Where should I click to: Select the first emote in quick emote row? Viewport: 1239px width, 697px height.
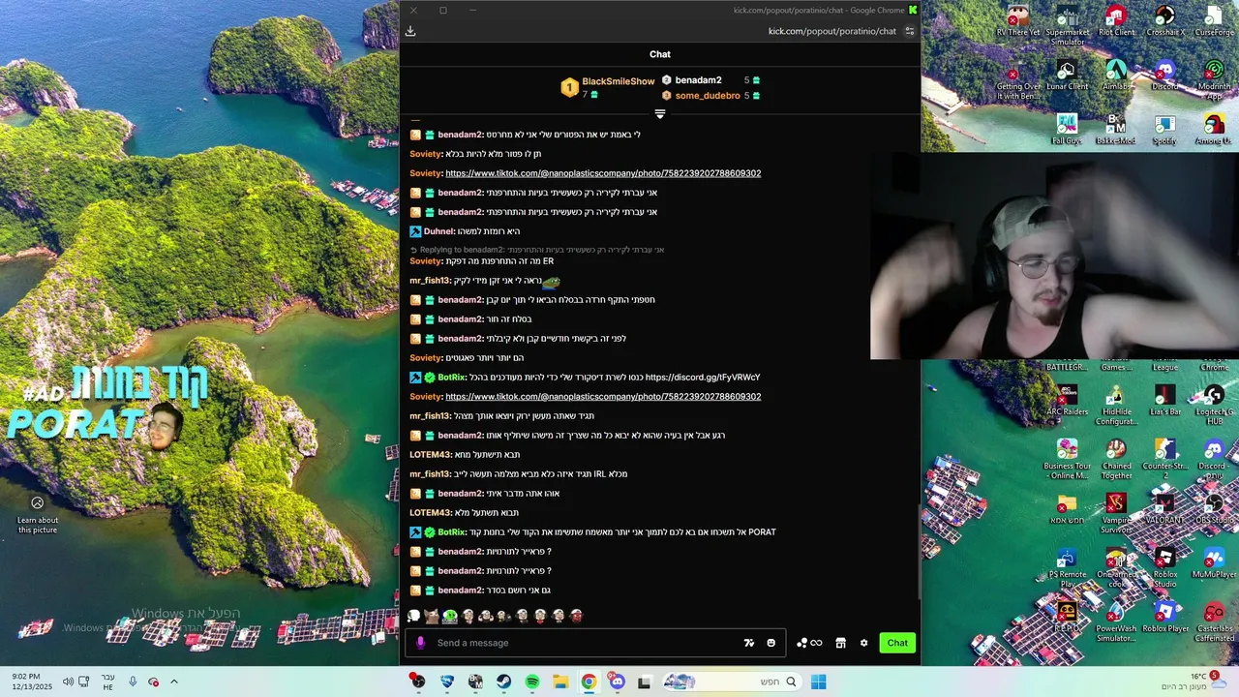click(x=414, y=616)
